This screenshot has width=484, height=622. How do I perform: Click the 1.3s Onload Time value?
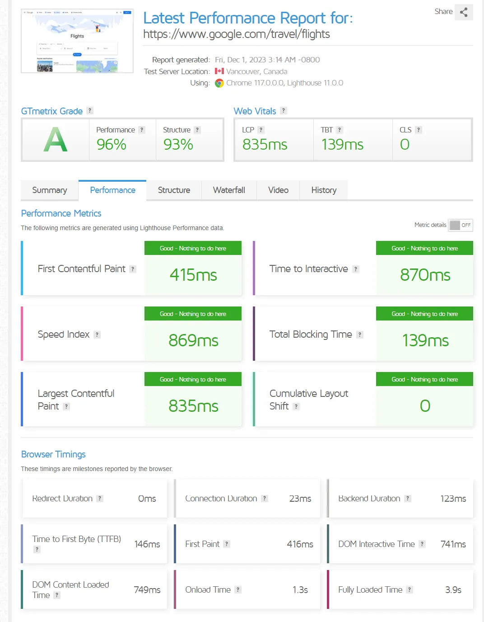(x=300, y=590)
